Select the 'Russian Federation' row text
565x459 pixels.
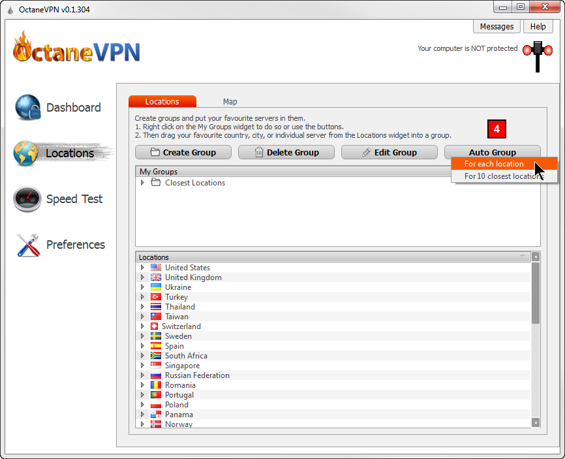tap(197, 375)
